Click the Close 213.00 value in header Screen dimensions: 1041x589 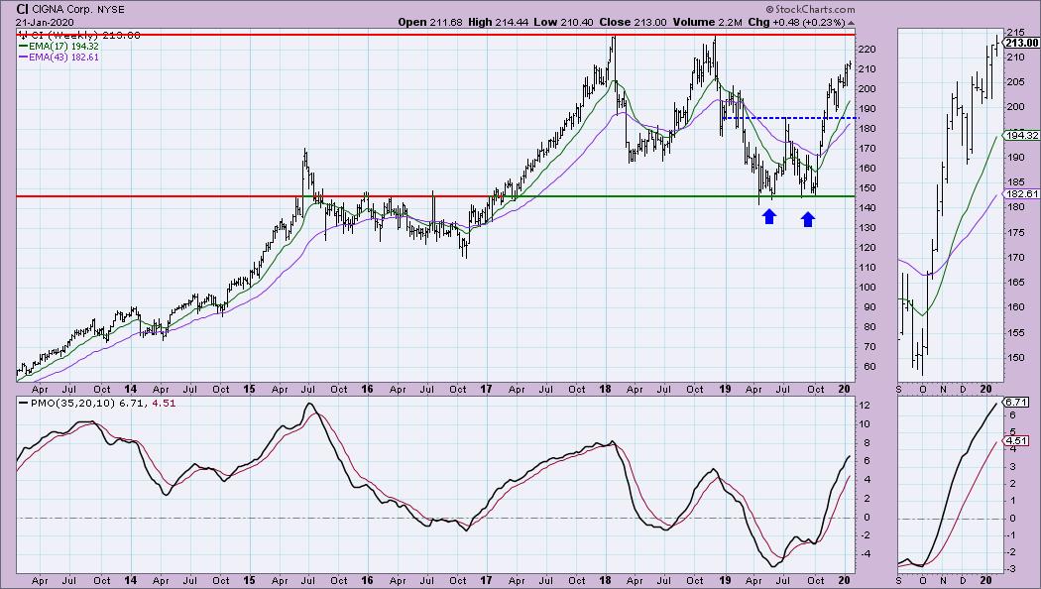pyautogui.click(x=633, y=22)
